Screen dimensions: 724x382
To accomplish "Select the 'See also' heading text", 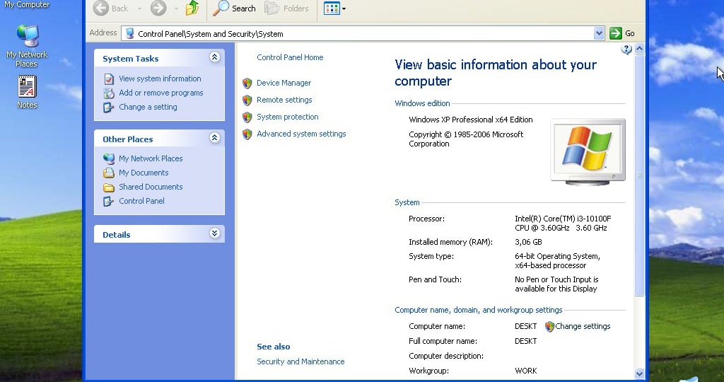I will click(x=274, y=347).
